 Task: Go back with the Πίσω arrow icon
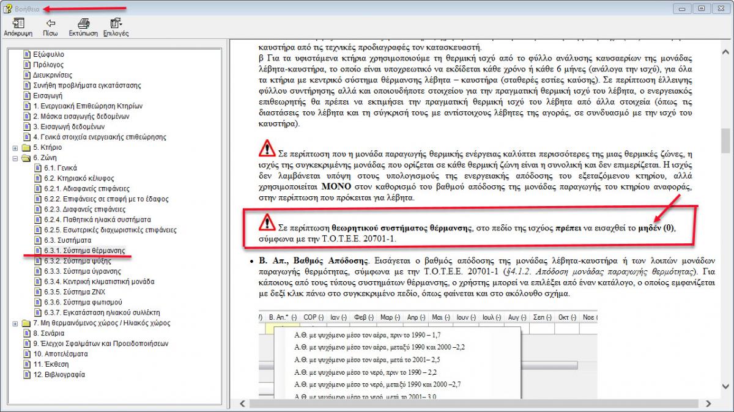51,24
